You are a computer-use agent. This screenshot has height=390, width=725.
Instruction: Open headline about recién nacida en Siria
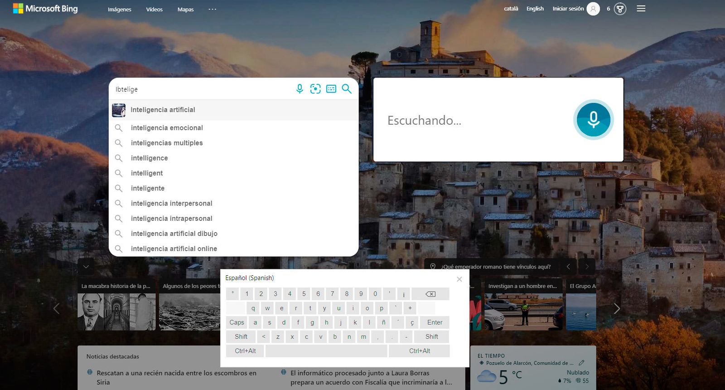point(176,377)
